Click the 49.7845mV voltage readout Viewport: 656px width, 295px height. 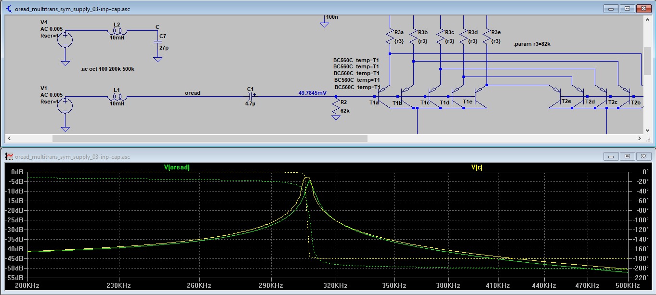pyautogui.click(x=312, y=93)
